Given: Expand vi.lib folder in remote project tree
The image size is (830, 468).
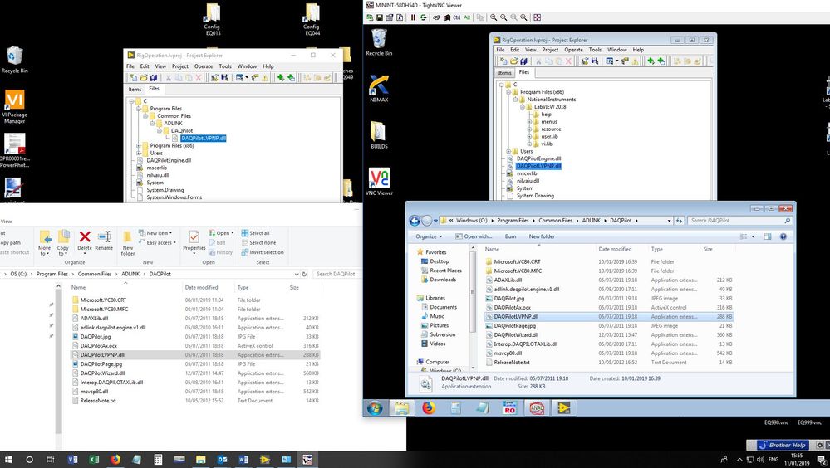Looking at the screenshot, I should (528, 144).
